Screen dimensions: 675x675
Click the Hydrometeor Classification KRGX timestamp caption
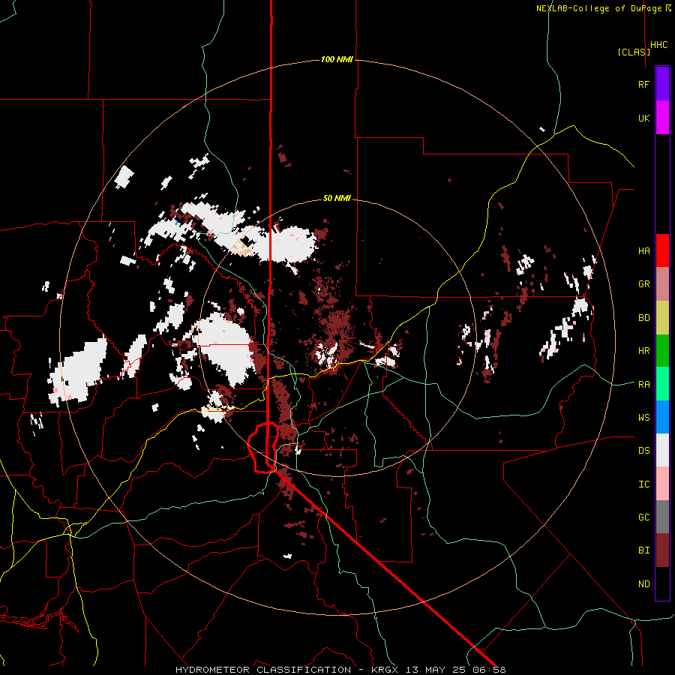340,670
